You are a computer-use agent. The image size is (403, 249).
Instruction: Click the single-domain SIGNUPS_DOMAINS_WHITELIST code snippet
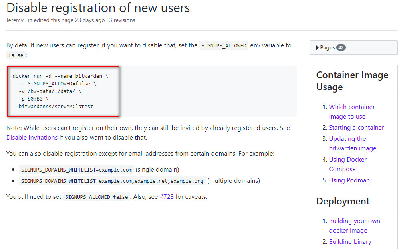[x=76, y=170]
